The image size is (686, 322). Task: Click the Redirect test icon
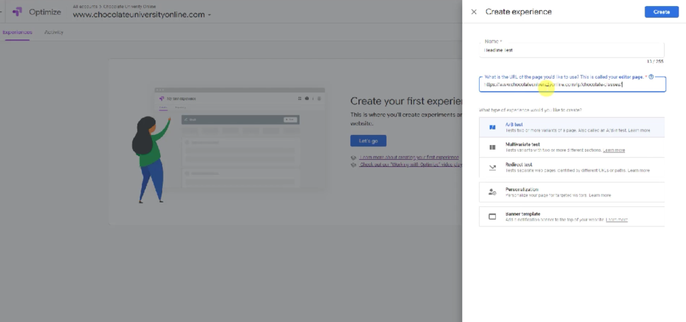[492, 167]
